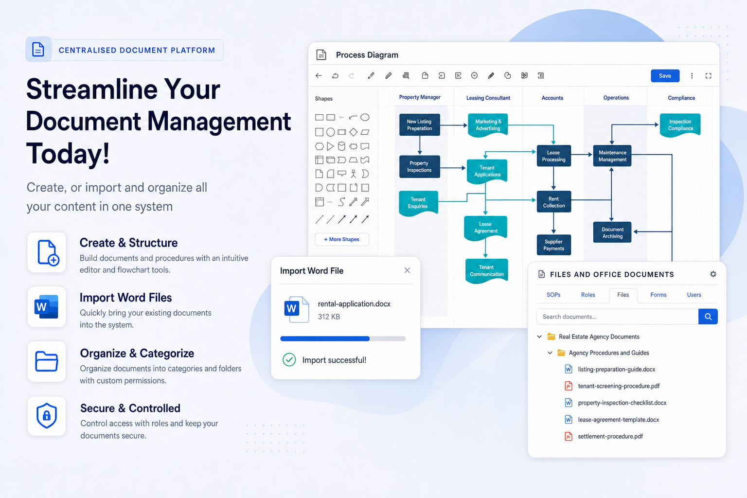Collapse Agency Procedures and Guides folder
This screenshot has height=498, width=747.
click(550, 353)
